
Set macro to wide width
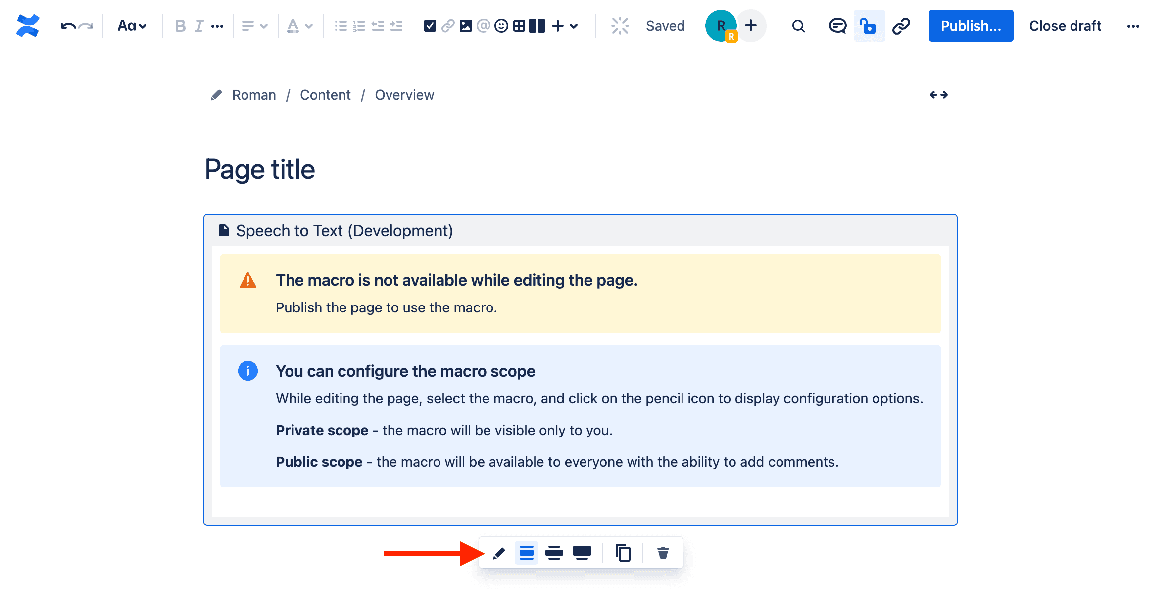(x=554, y=553)
